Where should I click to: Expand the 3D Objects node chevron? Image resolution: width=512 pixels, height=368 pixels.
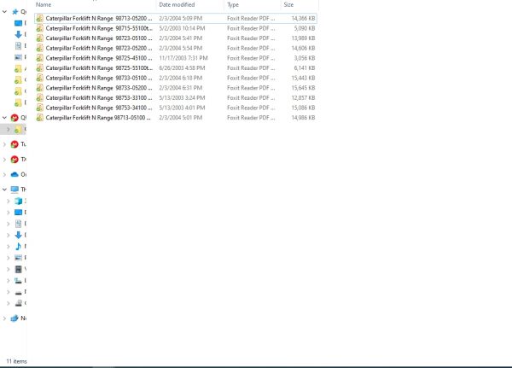pos(9,201)
